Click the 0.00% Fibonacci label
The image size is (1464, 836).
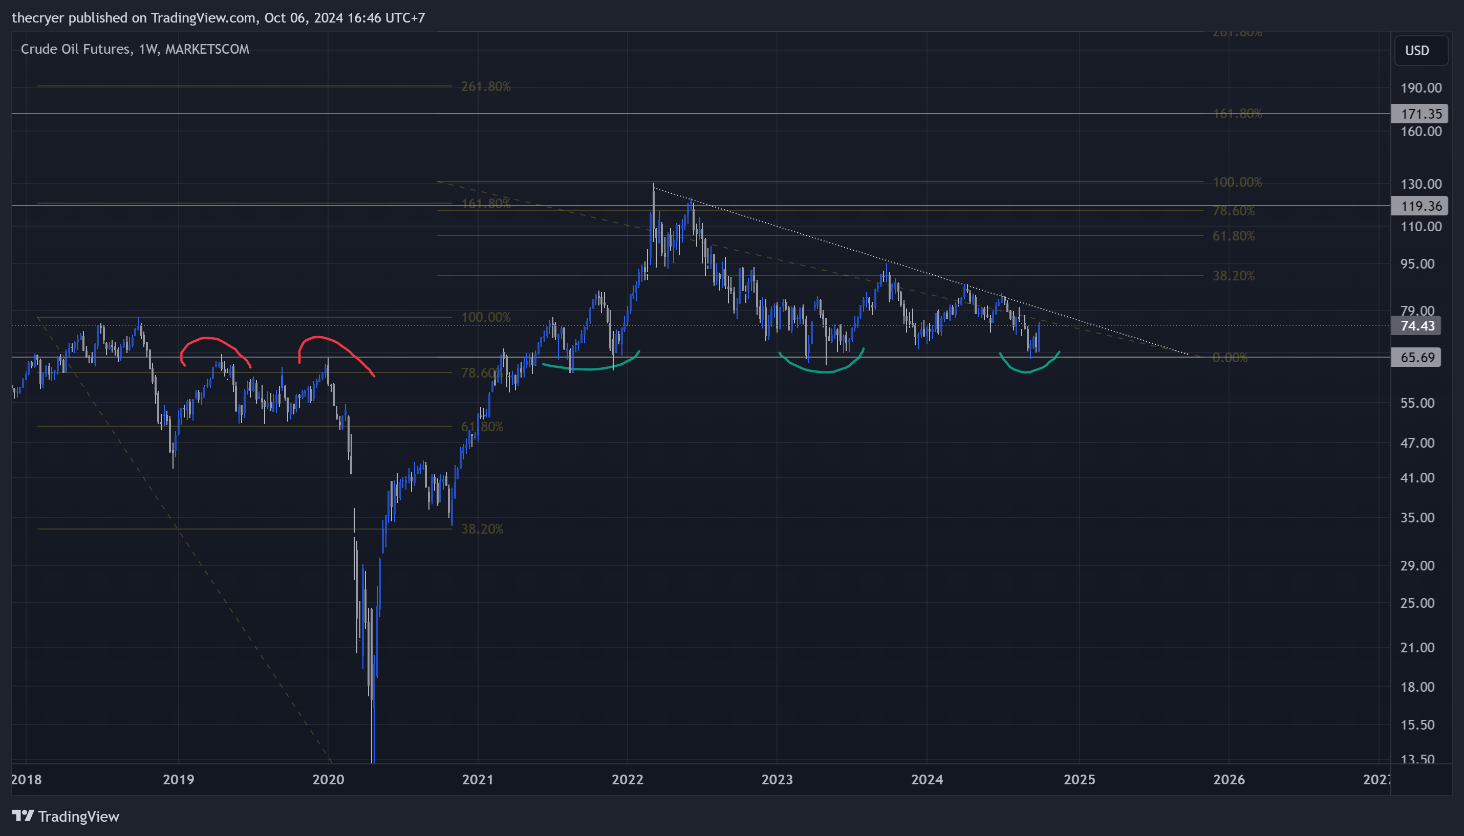(x=1230, y=358)
